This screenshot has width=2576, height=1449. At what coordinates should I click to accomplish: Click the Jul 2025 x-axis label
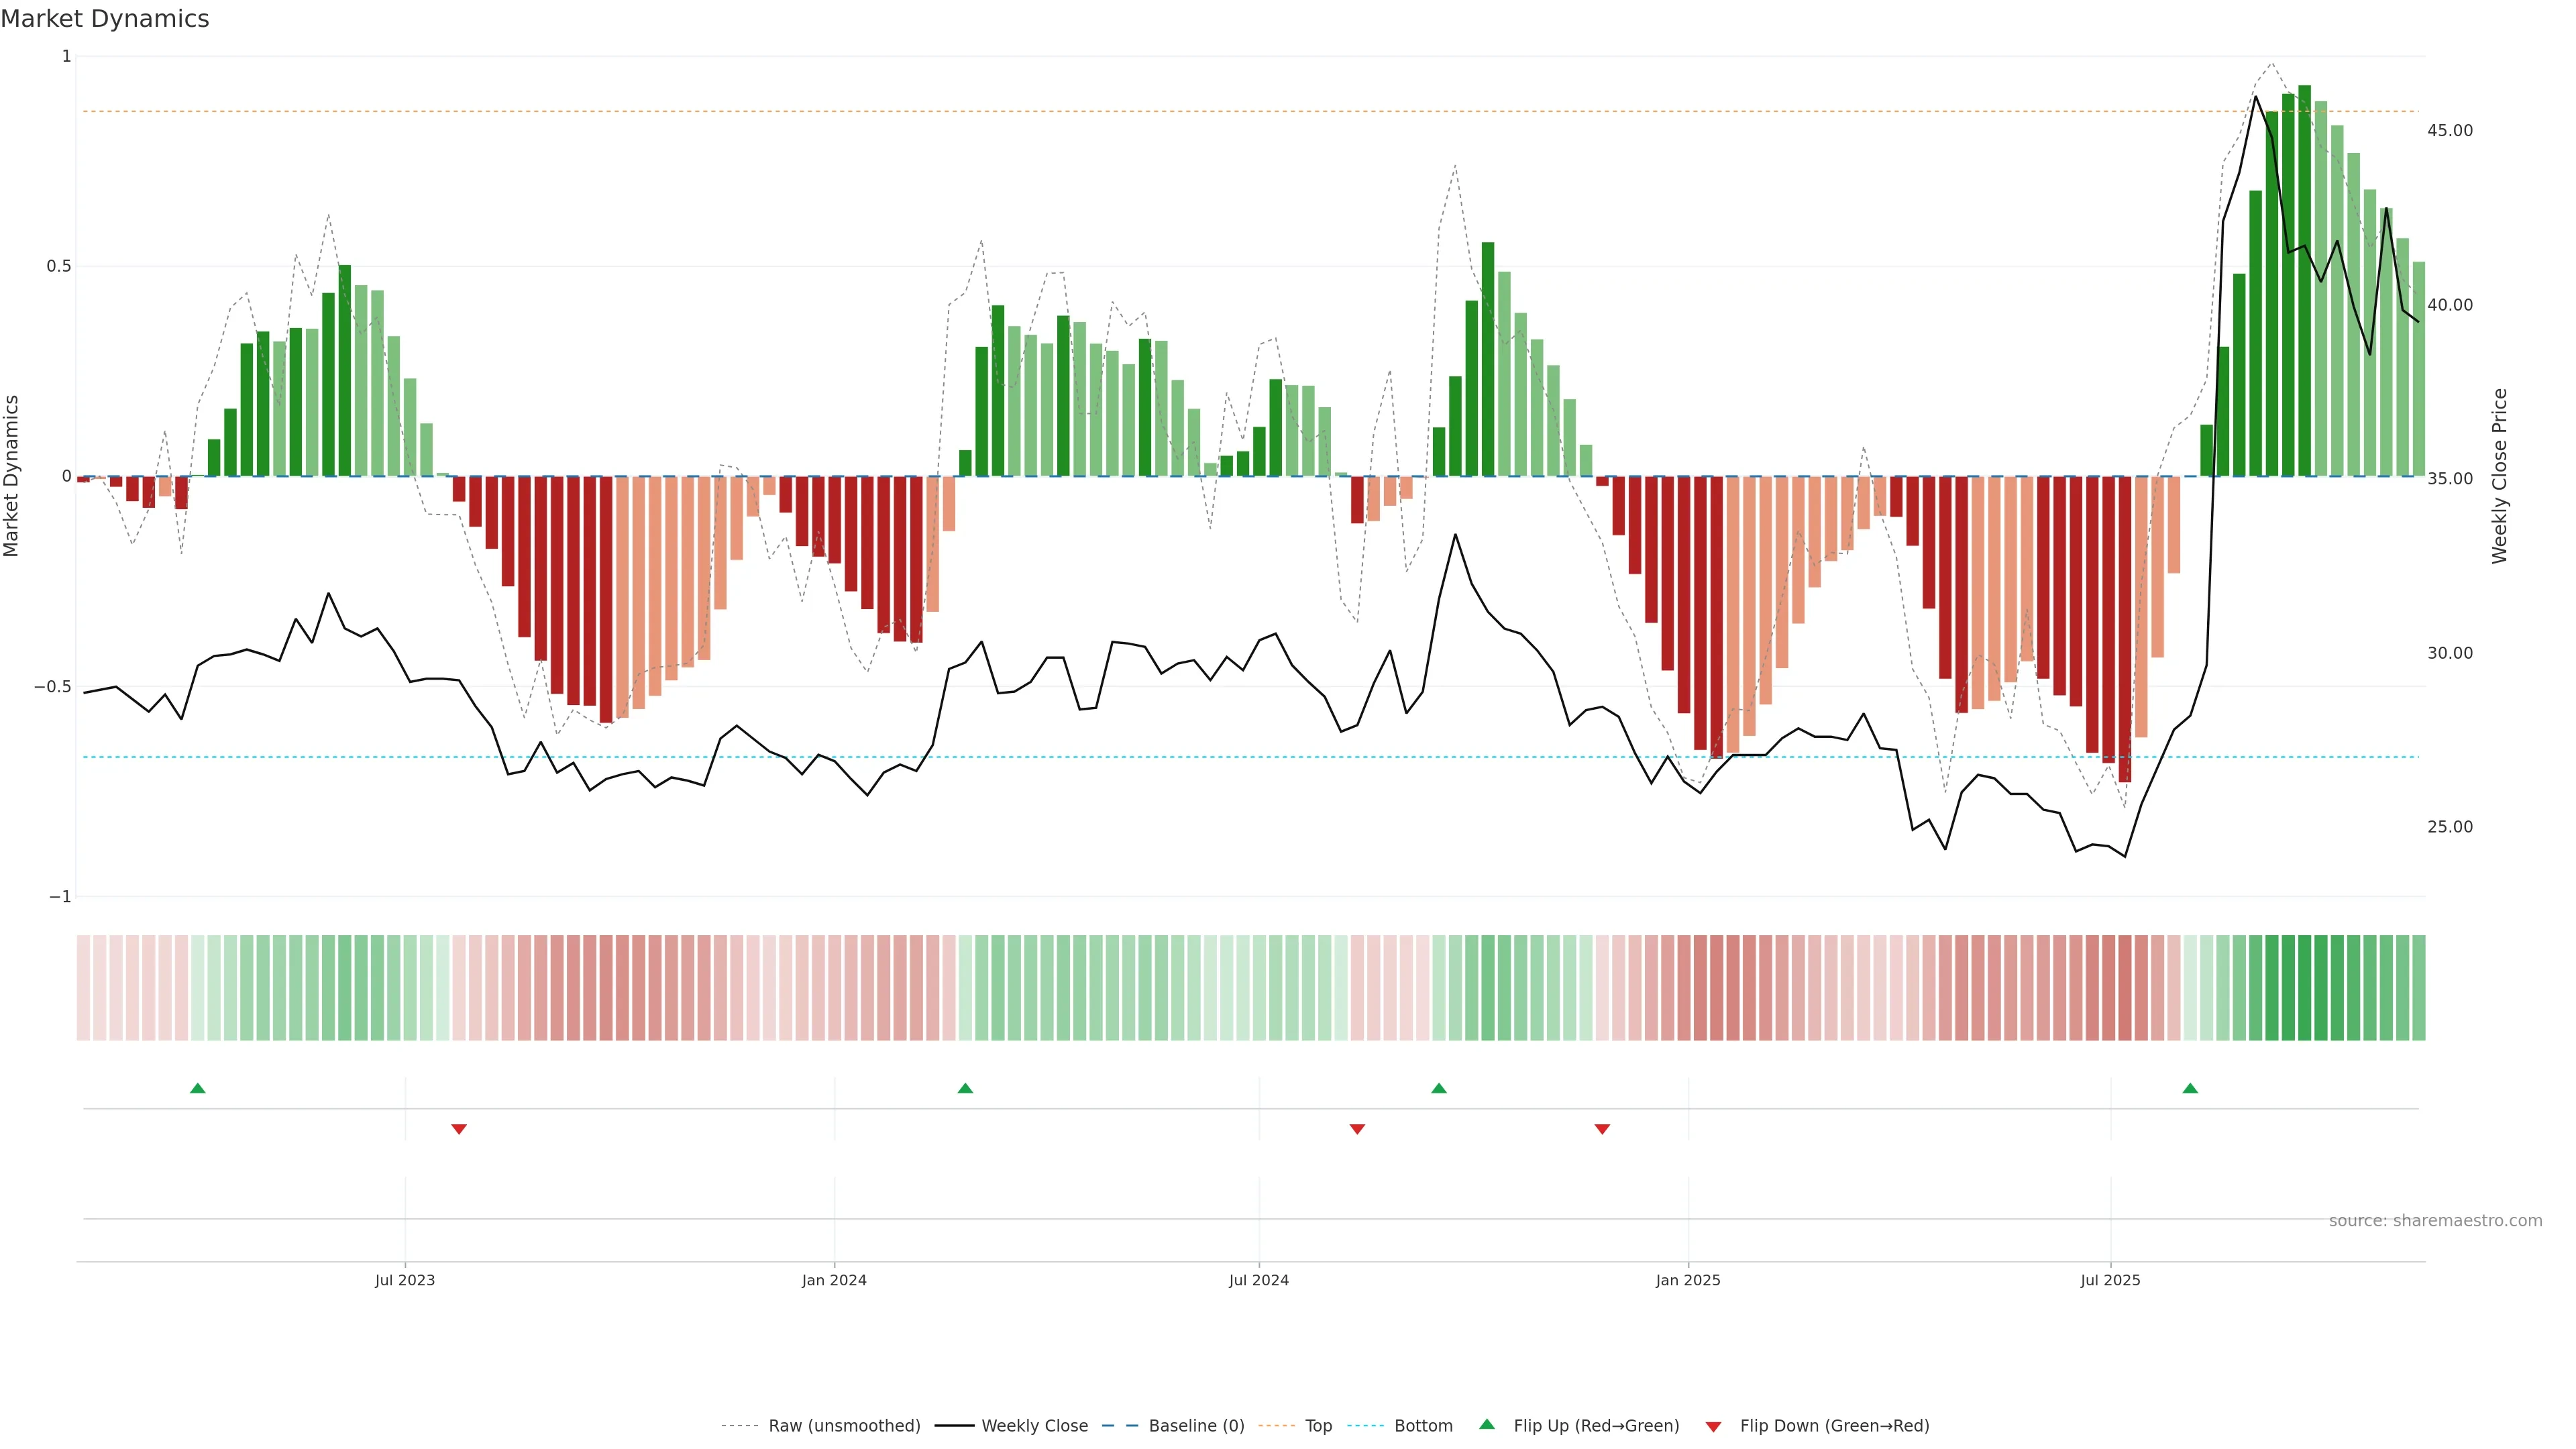click(2110, 1280)
